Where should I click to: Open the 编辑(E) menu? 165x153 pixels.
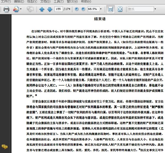click(19, 1)
